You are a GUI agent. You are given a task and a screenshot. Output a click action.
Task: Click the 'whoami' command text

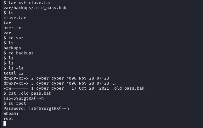[x=11, y=114]
